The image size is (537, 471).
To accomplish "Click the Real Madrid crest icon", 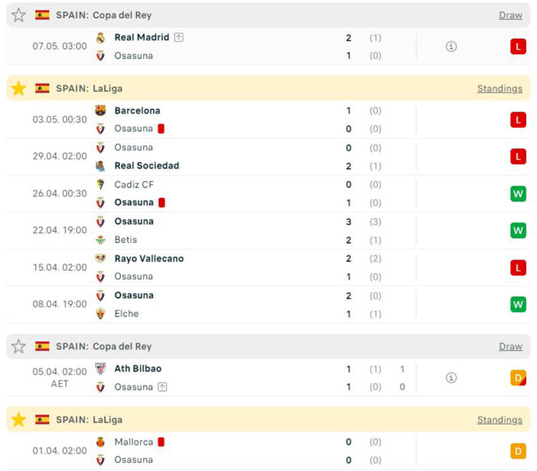I will 101,38.
